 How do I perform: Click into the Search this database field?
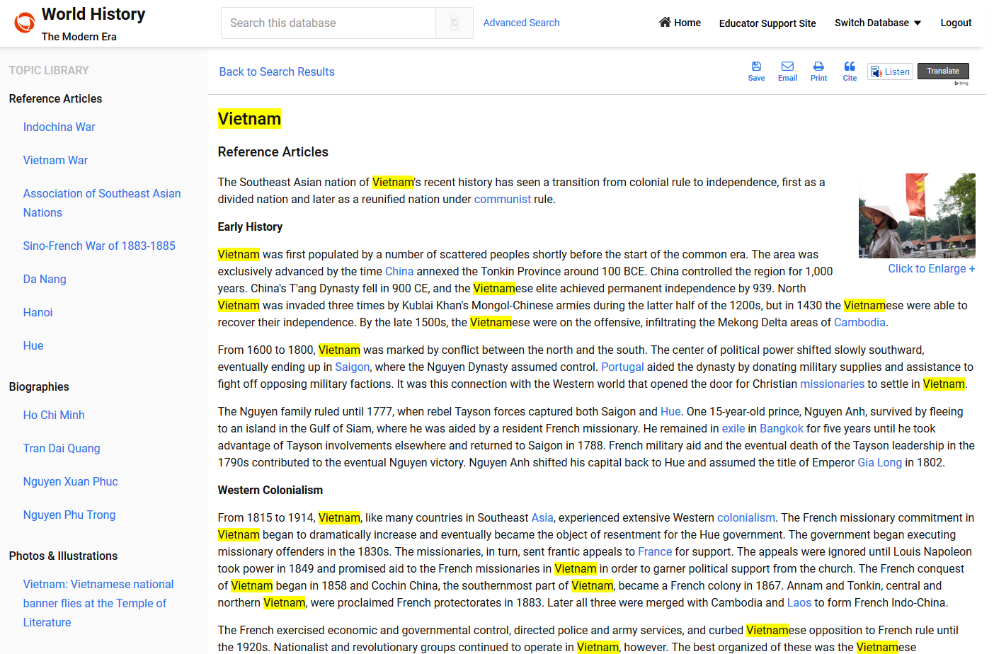coord(329,23)
